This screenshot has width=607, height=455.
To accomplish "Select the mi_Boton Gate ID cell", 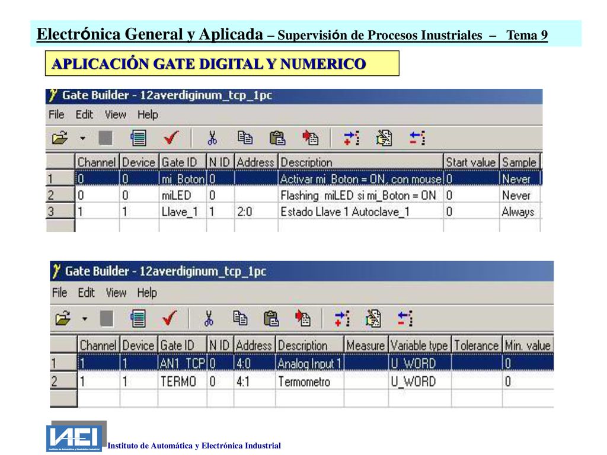I will [x=183, y=179].
